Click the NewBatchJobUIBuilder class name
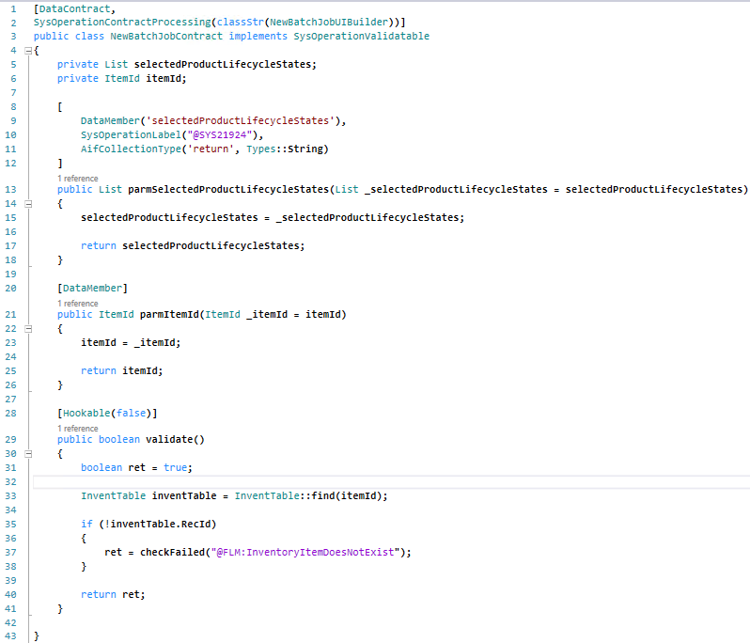This screenshot has width=750, height=643. tap(329, 22)
